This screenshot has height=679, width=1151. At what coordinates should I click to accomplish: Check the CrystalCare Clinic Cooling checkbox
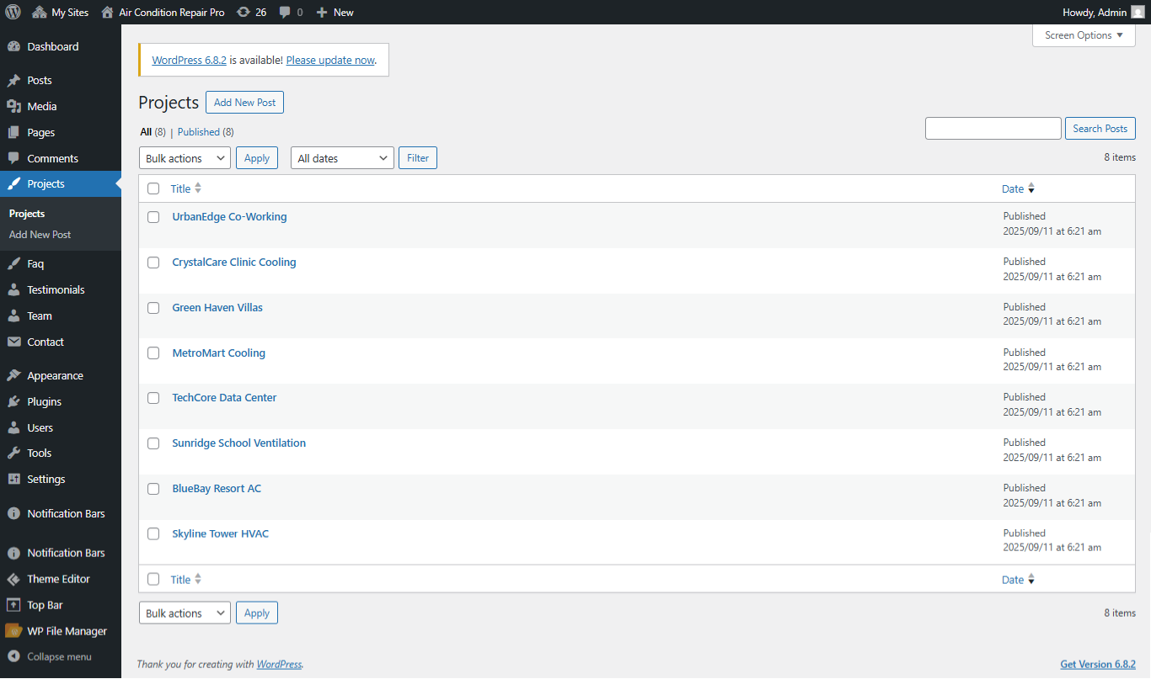pos(153,263)
